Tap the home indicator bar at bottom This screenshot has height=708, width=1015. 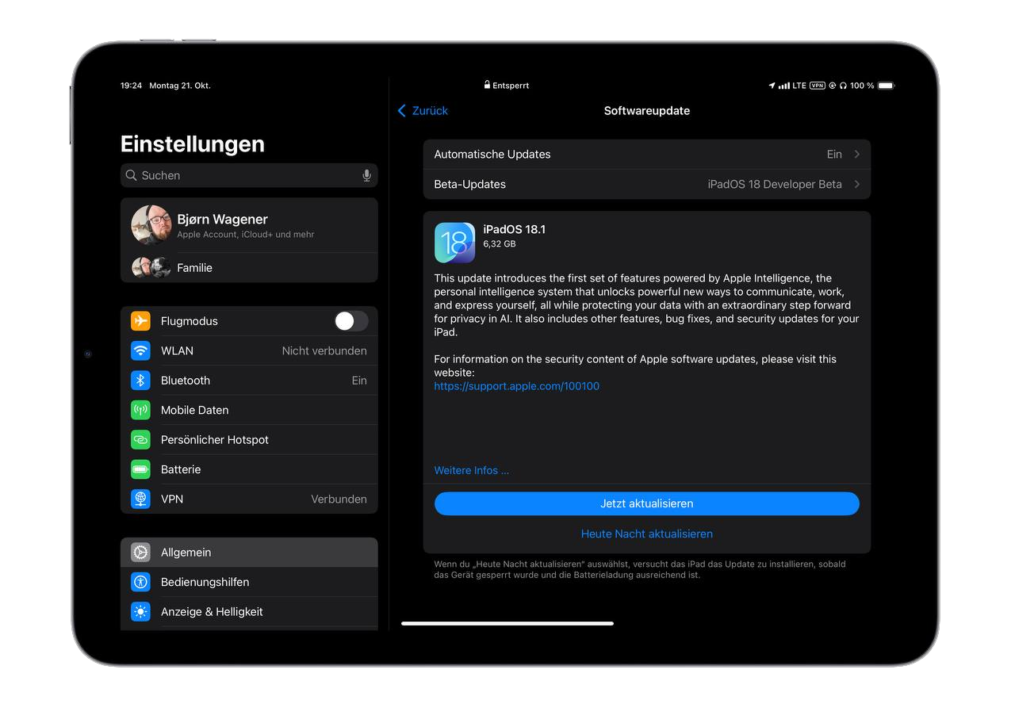(x=507, y=623)
